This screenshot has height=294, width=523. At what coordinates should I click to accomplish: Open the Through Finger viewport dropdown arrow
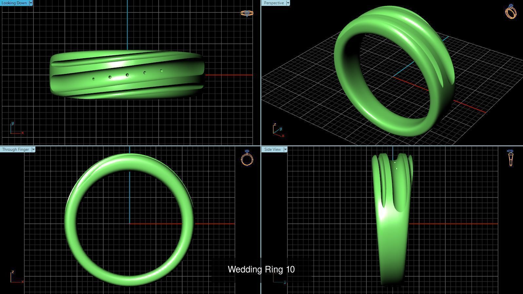pyautogui.click(x=33, y=149)
